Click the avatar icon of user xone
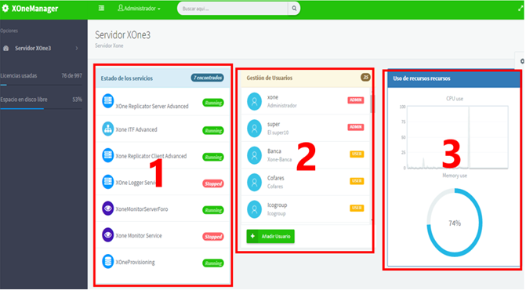Screen dimensions: 526x294 [254, 101]
